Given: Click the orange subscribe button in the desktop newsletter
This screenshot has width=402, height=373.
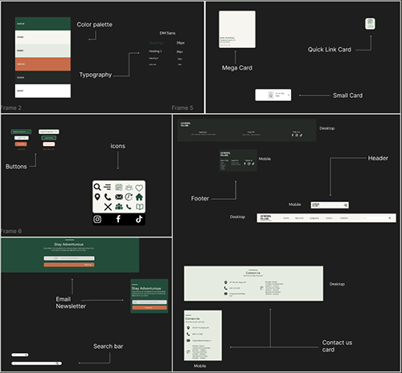Looking at the screenshot, I should point(69,265).
